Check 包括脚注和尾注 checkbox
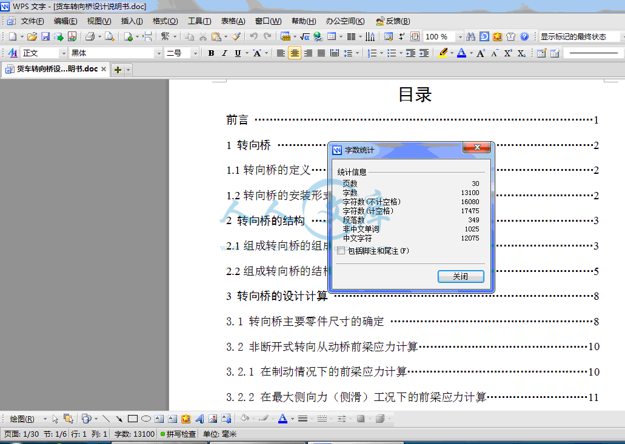 click(x=341, y=251)
